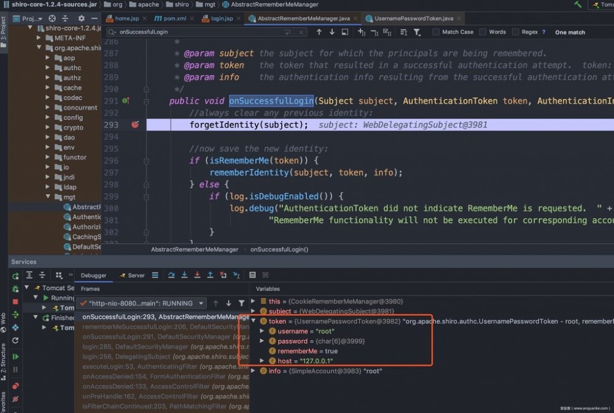Screen dimensions: 614x413
Task: Click the breakpoint marker on line 293
Action: pyautogui.click(x=135, y=125)
